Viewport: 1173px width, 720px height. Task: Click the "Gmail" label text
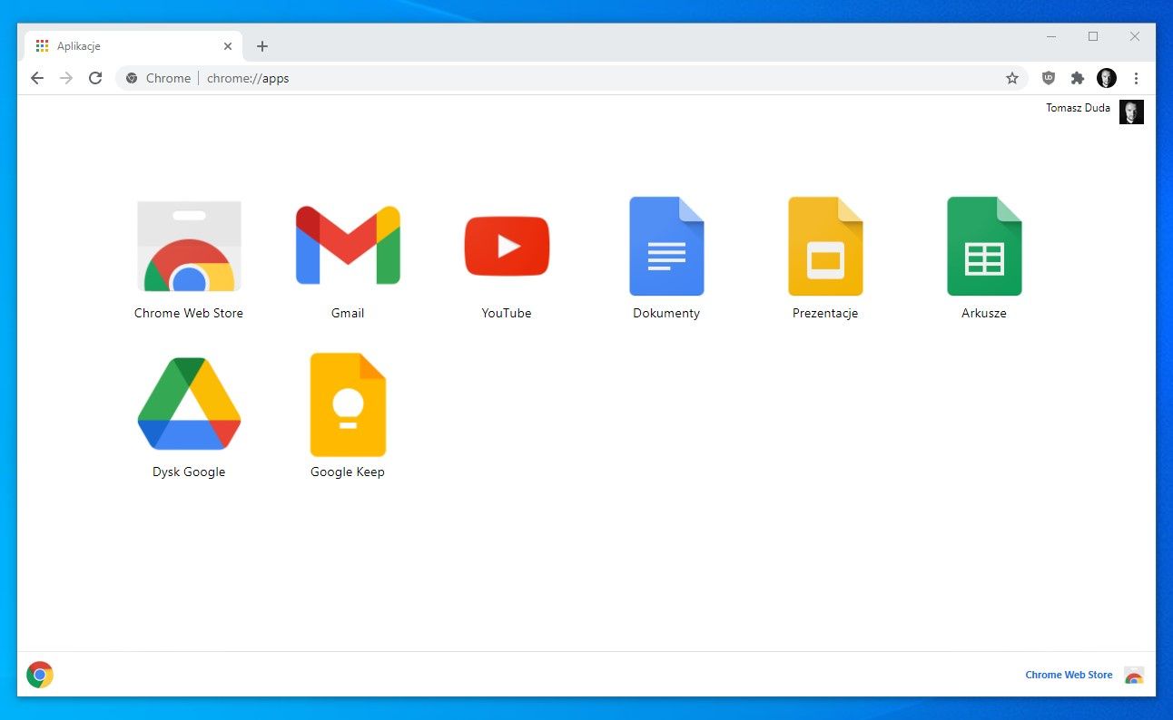pyautogui.click(x=348, y=313)
